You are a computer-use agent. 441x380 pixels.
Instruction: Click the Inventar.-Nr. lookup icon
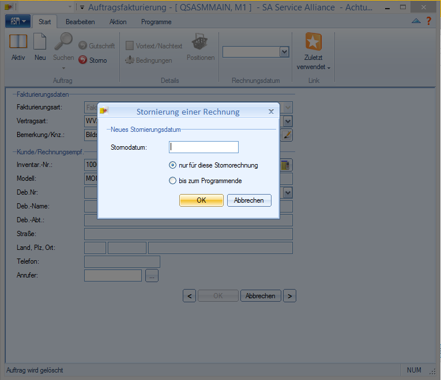[286, 165]
